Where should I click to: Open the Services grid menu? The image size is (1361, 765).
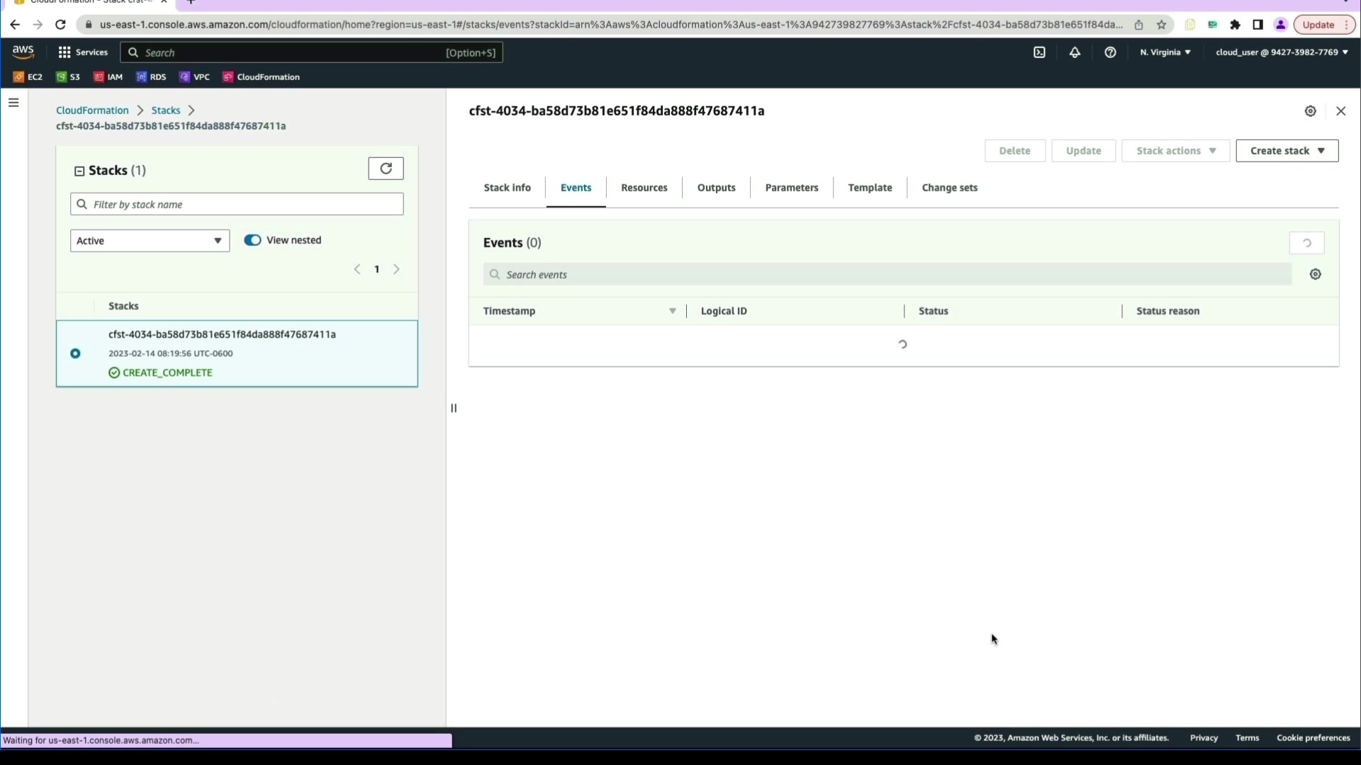(x=82, y=52)
